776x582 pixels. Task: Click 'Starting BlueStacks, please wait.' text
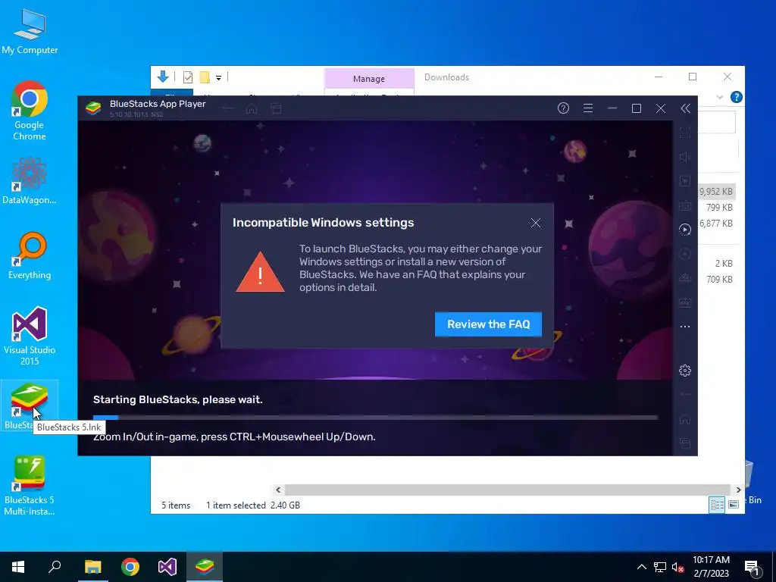tap(177, 399)
